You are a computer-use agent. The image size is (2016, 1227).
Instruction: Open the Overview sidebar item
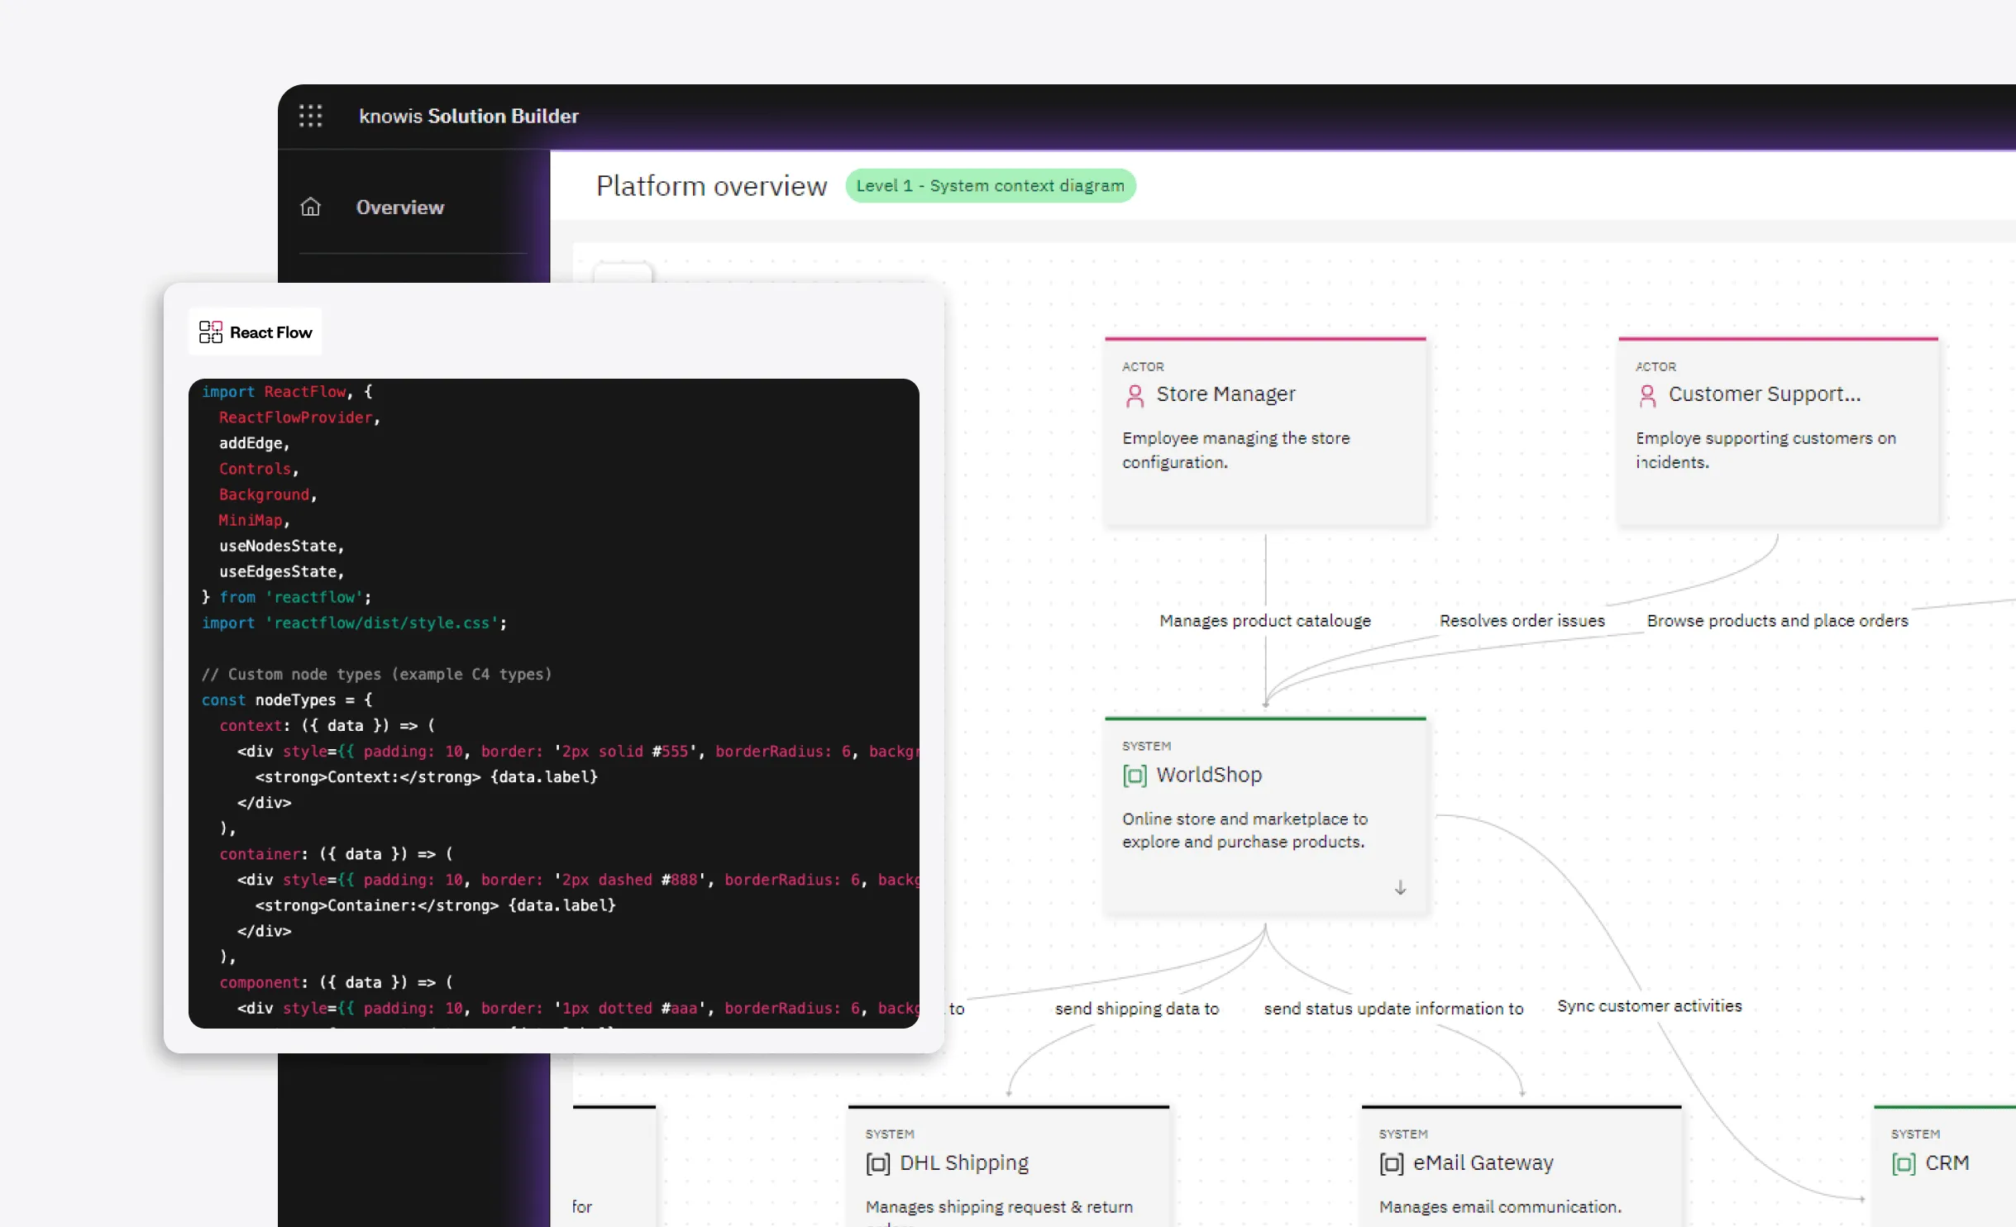399,208
